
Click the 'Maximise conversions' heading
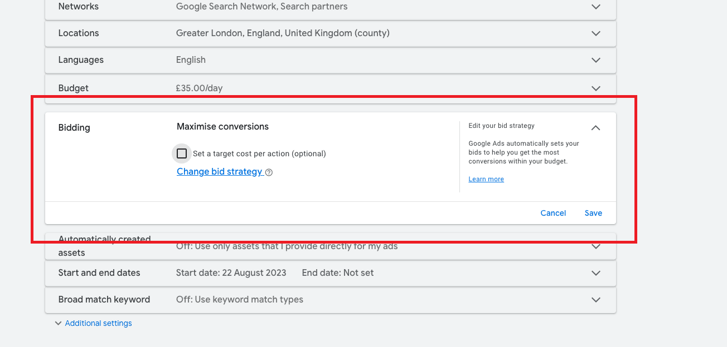pos(222,127)
